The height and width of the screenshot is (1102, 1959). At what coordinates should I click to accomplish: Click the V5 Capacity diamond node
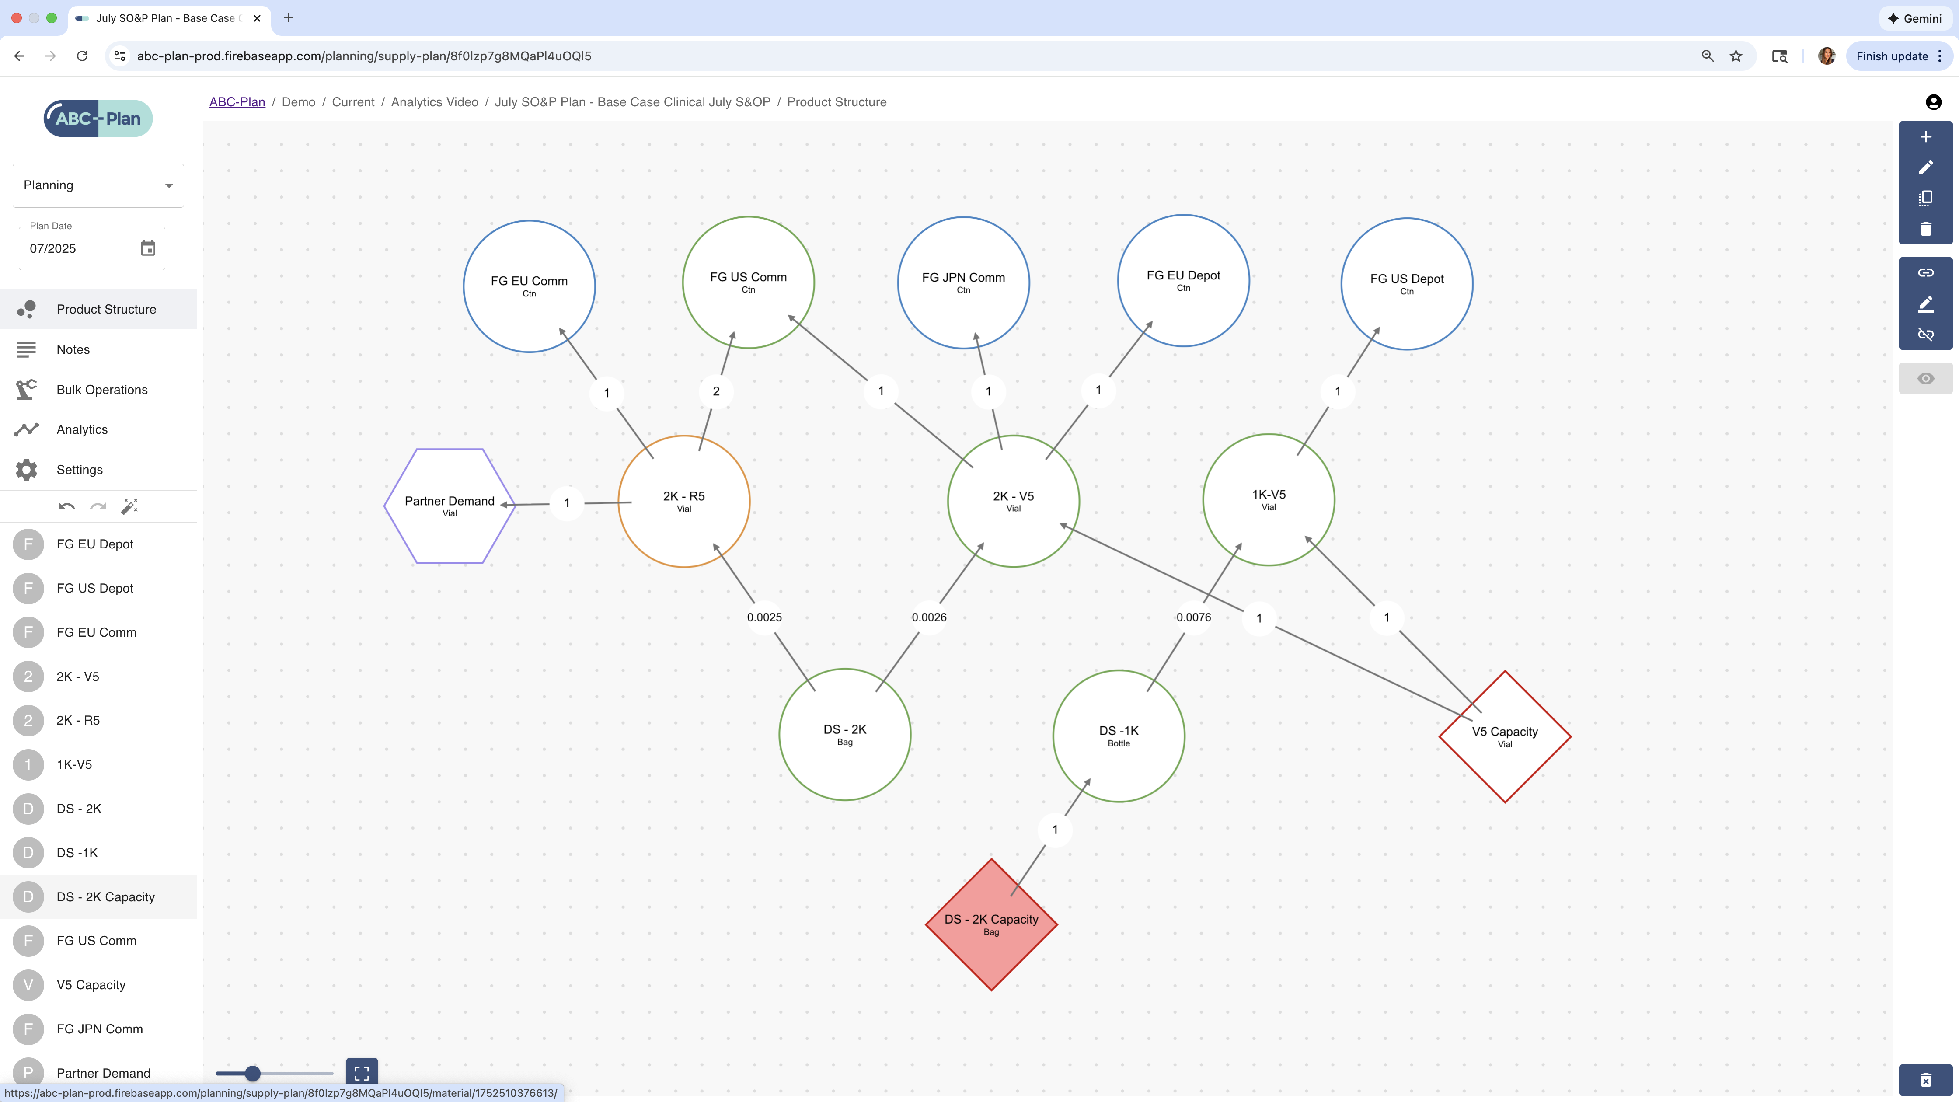1504,736
